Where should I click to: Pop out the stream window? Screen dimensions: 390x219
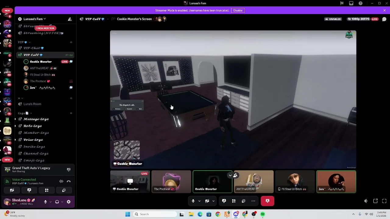375,201
